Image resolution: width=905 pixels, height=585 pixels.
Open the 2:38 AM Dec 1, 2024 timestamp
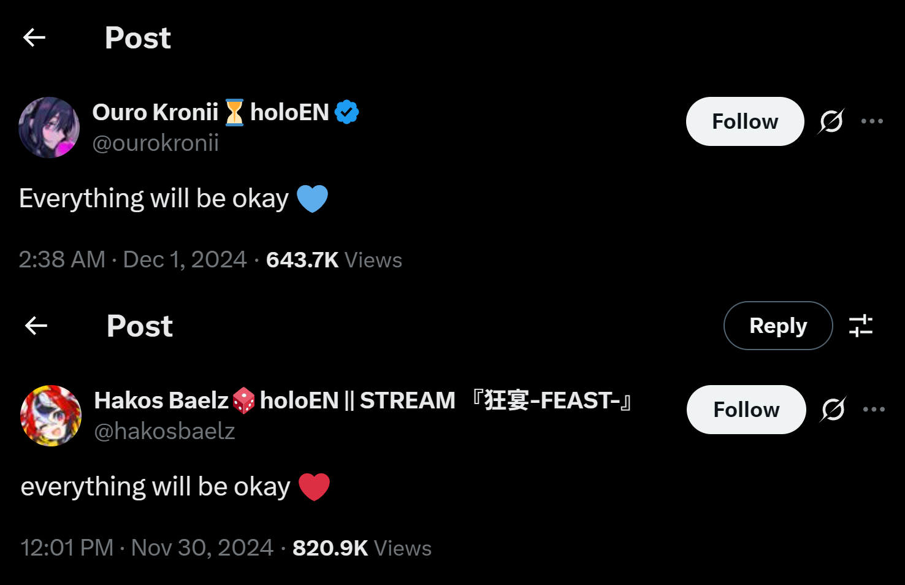click(132, 260)
